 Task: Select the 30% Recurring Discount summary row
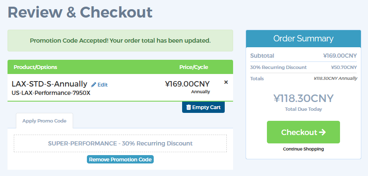(x=303, y=67)
